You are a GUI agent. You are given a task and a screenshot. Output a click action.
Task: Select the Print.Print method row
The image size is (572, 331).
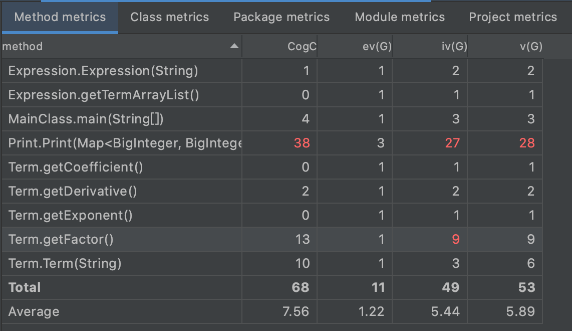[x=124, y=143]
